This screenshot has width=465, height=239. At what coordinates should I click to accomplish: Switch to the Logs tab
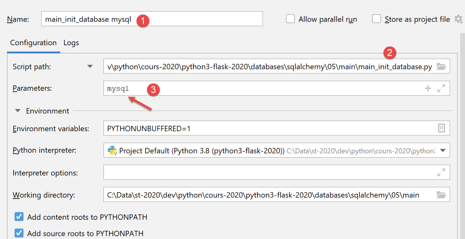tap(71, 43)
